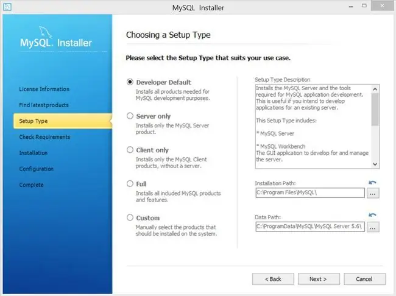
Task: Open the Configuration step
Action: tap(37, 169)
